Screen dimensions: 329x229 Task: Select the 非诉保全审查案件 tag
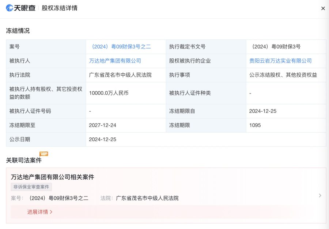coord(31,187)
